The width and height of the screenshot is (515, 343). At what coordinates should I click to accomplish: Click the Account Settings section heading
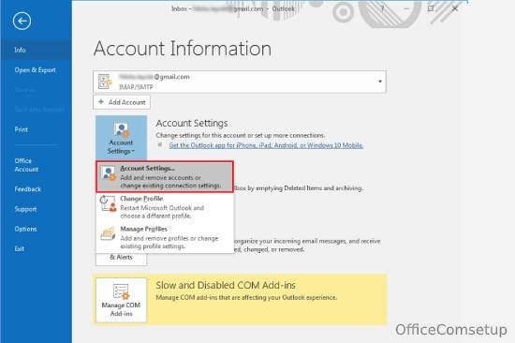coord(192,124)
